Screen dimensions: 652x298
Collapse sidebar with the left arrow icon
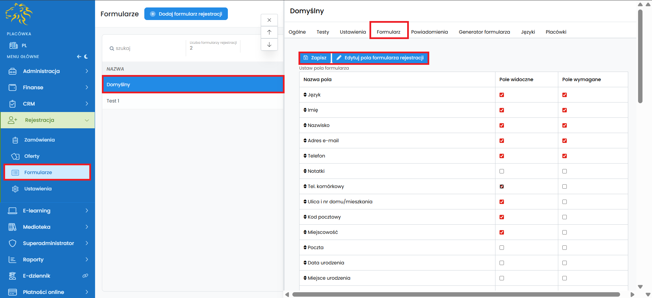(x=79, y=57)
